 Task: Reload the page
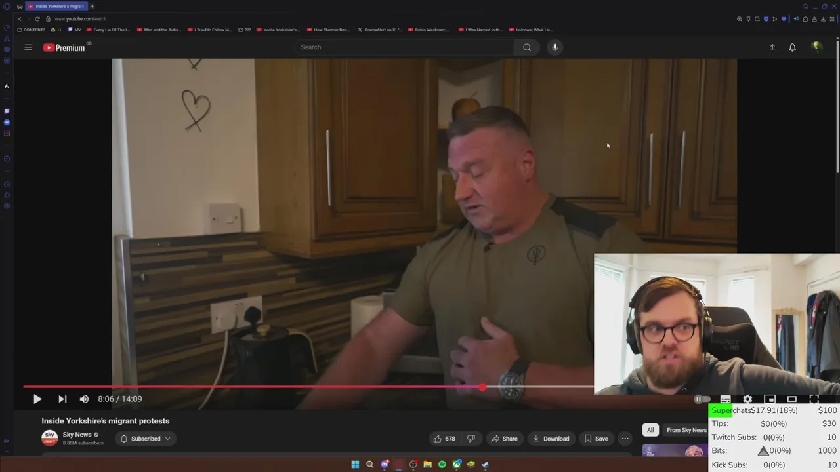click(37, 19)
